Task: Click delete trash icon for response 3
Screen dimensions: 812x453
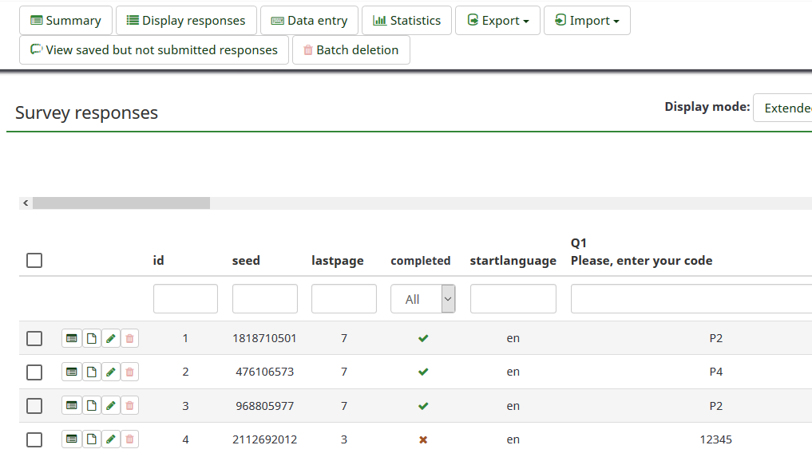Action: 130,406
